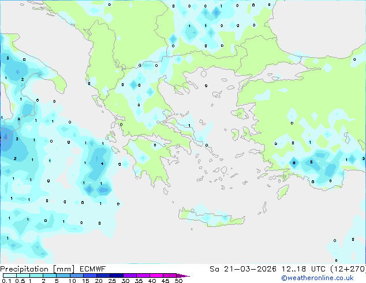Open the weatheronline.co.uk copyright link
The height and width of the screenshot is (283, 366).
point(318,278)
